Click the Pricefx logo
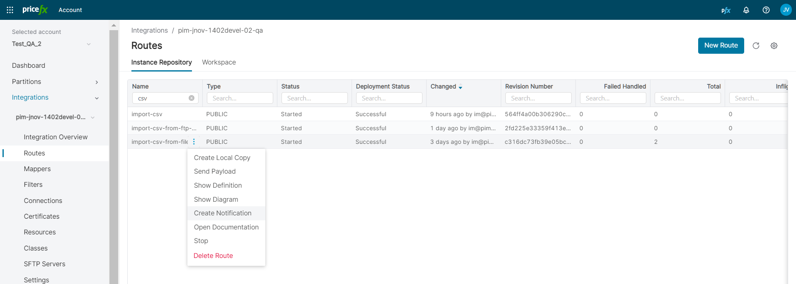This screenshot has width=796, height=284. (x=35, y=10)
